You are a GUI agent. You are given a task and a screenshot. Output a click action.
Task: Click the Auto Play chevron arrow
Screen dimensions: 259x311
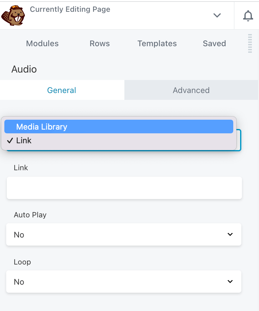coord(230,234)
